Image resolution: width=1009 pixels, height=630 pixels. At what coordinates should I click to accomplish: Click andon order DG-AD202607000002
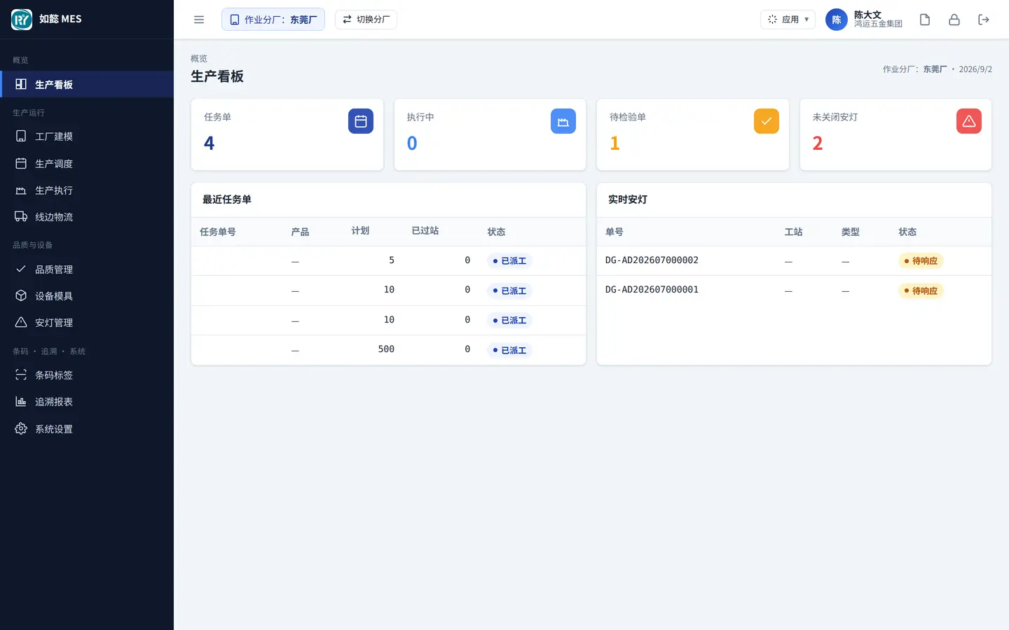click(x=652, y=260)
